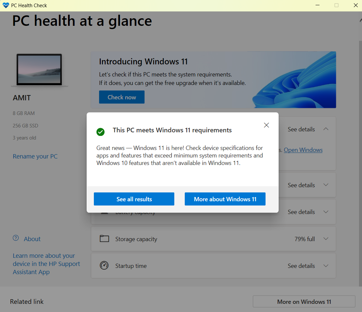Click the 256 GB SSD text
Image resolution: width=362 pixels, height=312 pixels.
pyautogui.click(x=26, y=126)
